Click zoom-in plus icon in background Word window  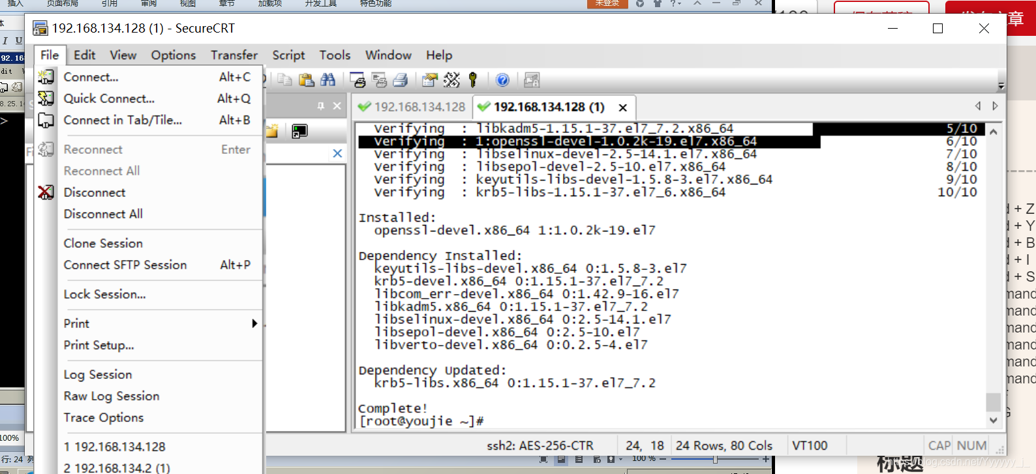pos(766,459)
